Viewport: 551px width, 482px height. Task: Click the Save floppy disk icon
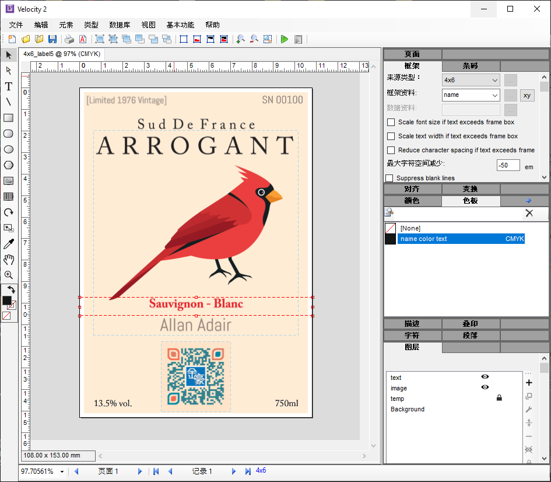pyautogui.click(x=52, y=39)
